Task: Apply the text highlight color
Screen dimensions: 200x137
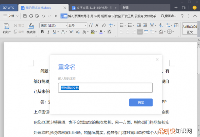Action: [x=92, y=32]
